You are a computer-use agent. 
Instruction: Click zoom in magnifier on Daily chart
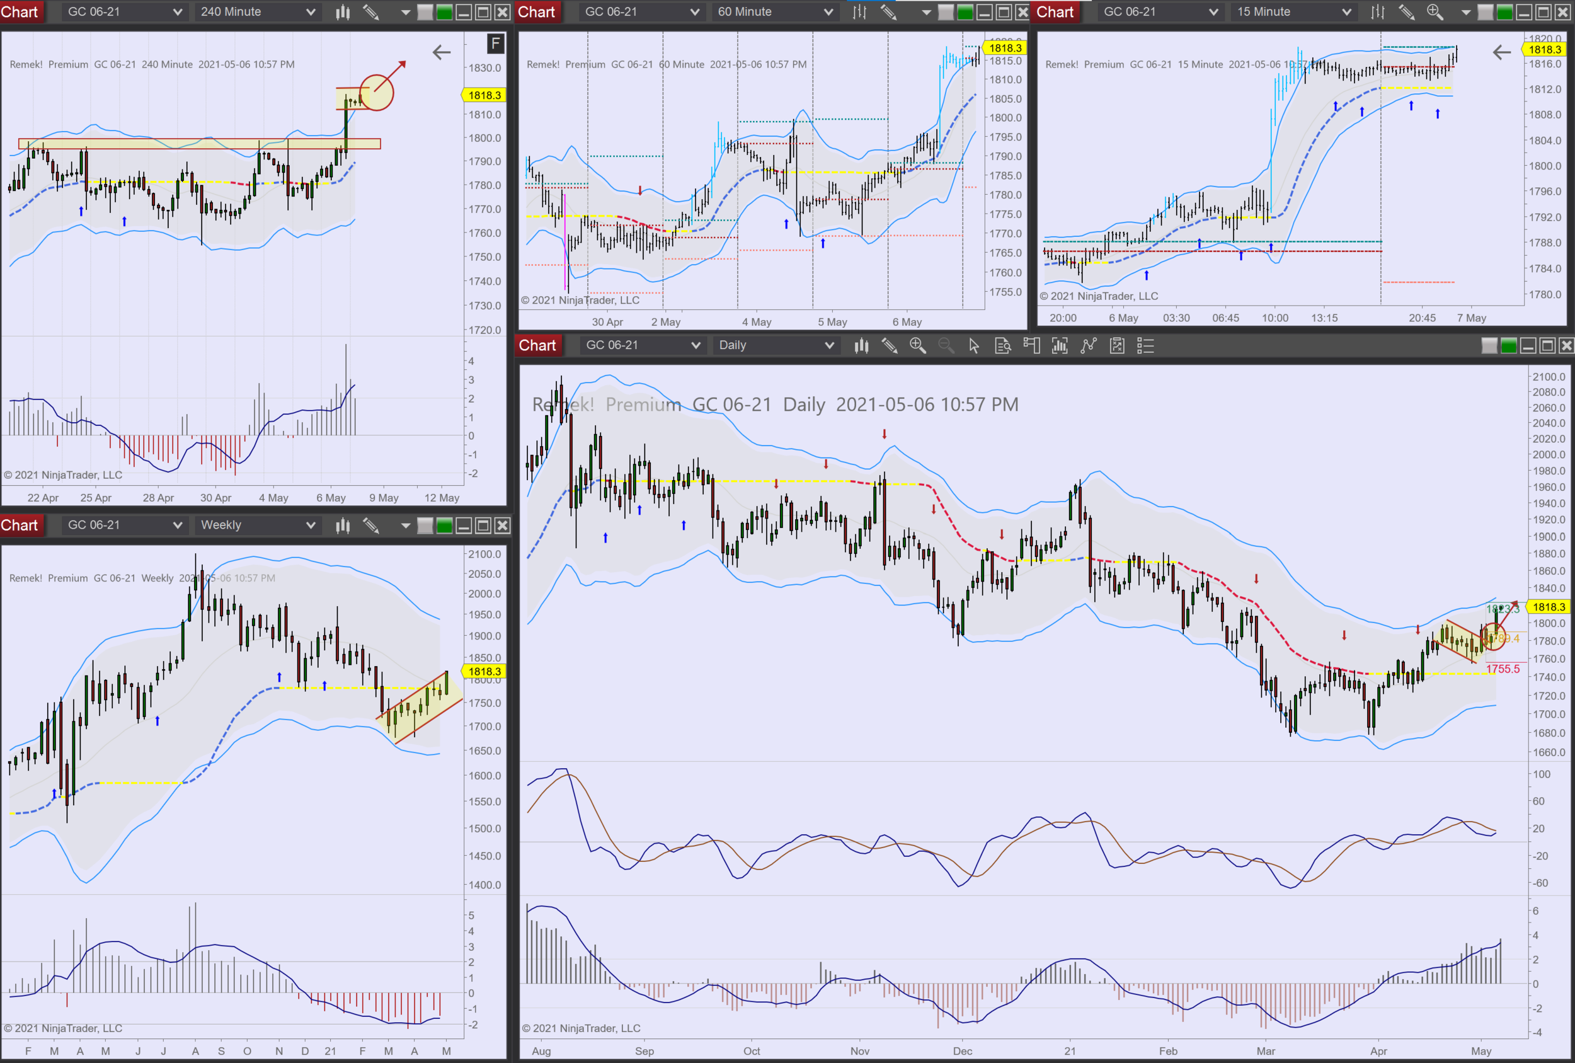click(x=918, y=346)
